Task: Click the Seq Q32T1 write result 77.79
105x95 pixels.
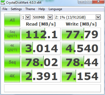Action: coord(81,34)
